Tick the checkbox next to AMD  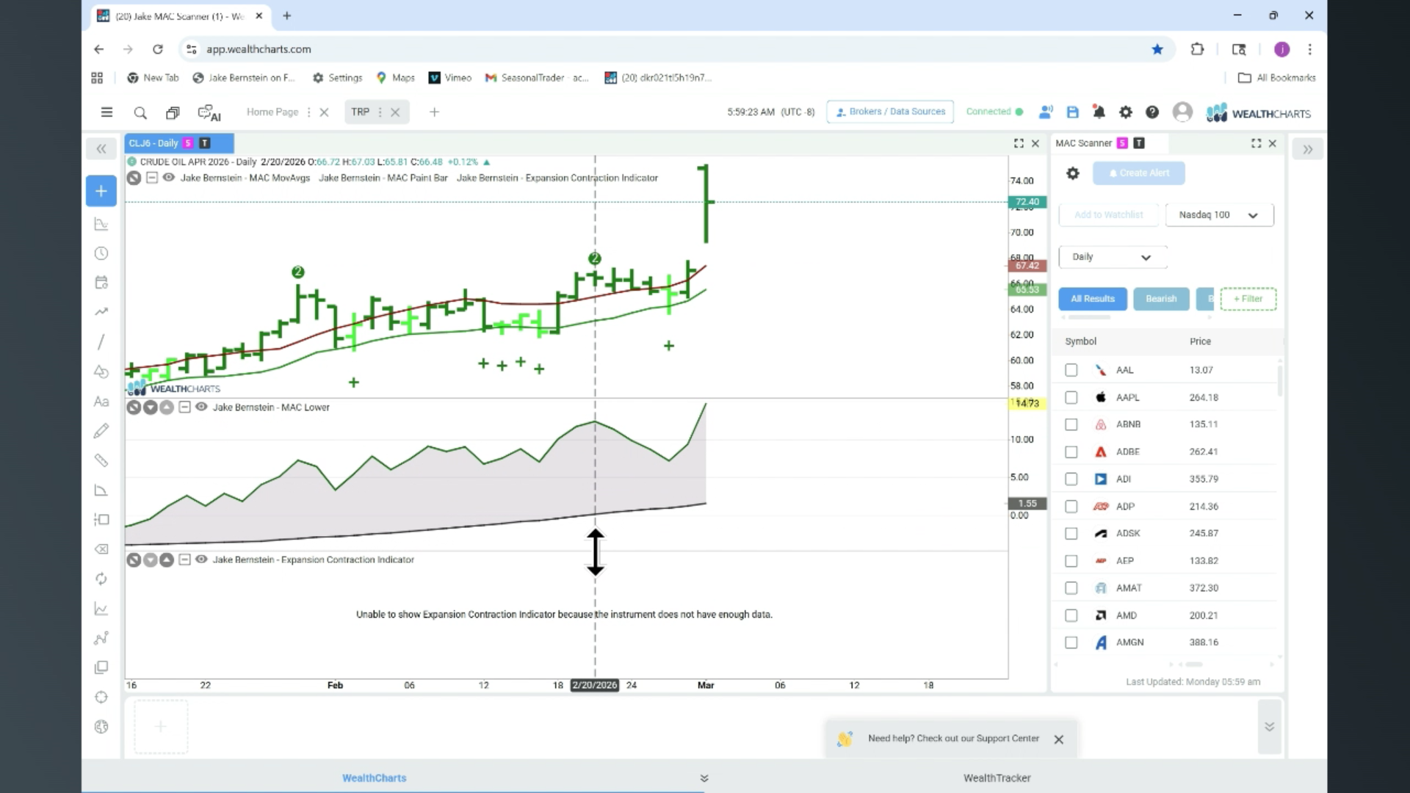pyautogui.click(x=1071, y=615)
